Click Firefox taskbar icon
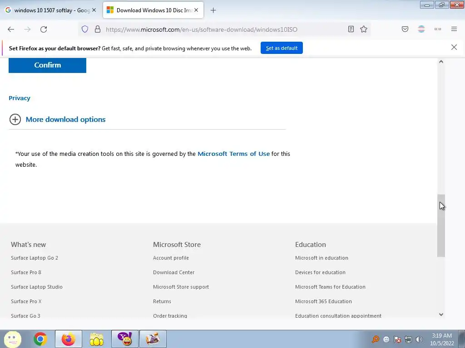The image size is (465, 348). pos(69,339)
